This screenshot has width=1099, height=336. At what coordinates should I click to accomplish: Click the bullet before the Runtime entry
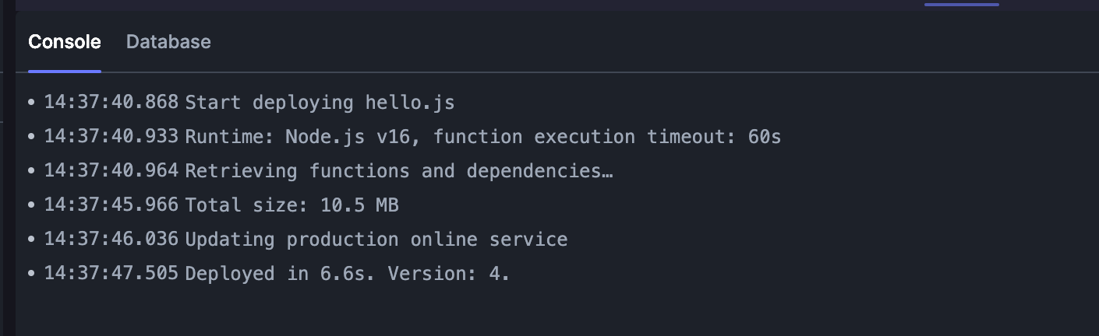tap(31, 137)
